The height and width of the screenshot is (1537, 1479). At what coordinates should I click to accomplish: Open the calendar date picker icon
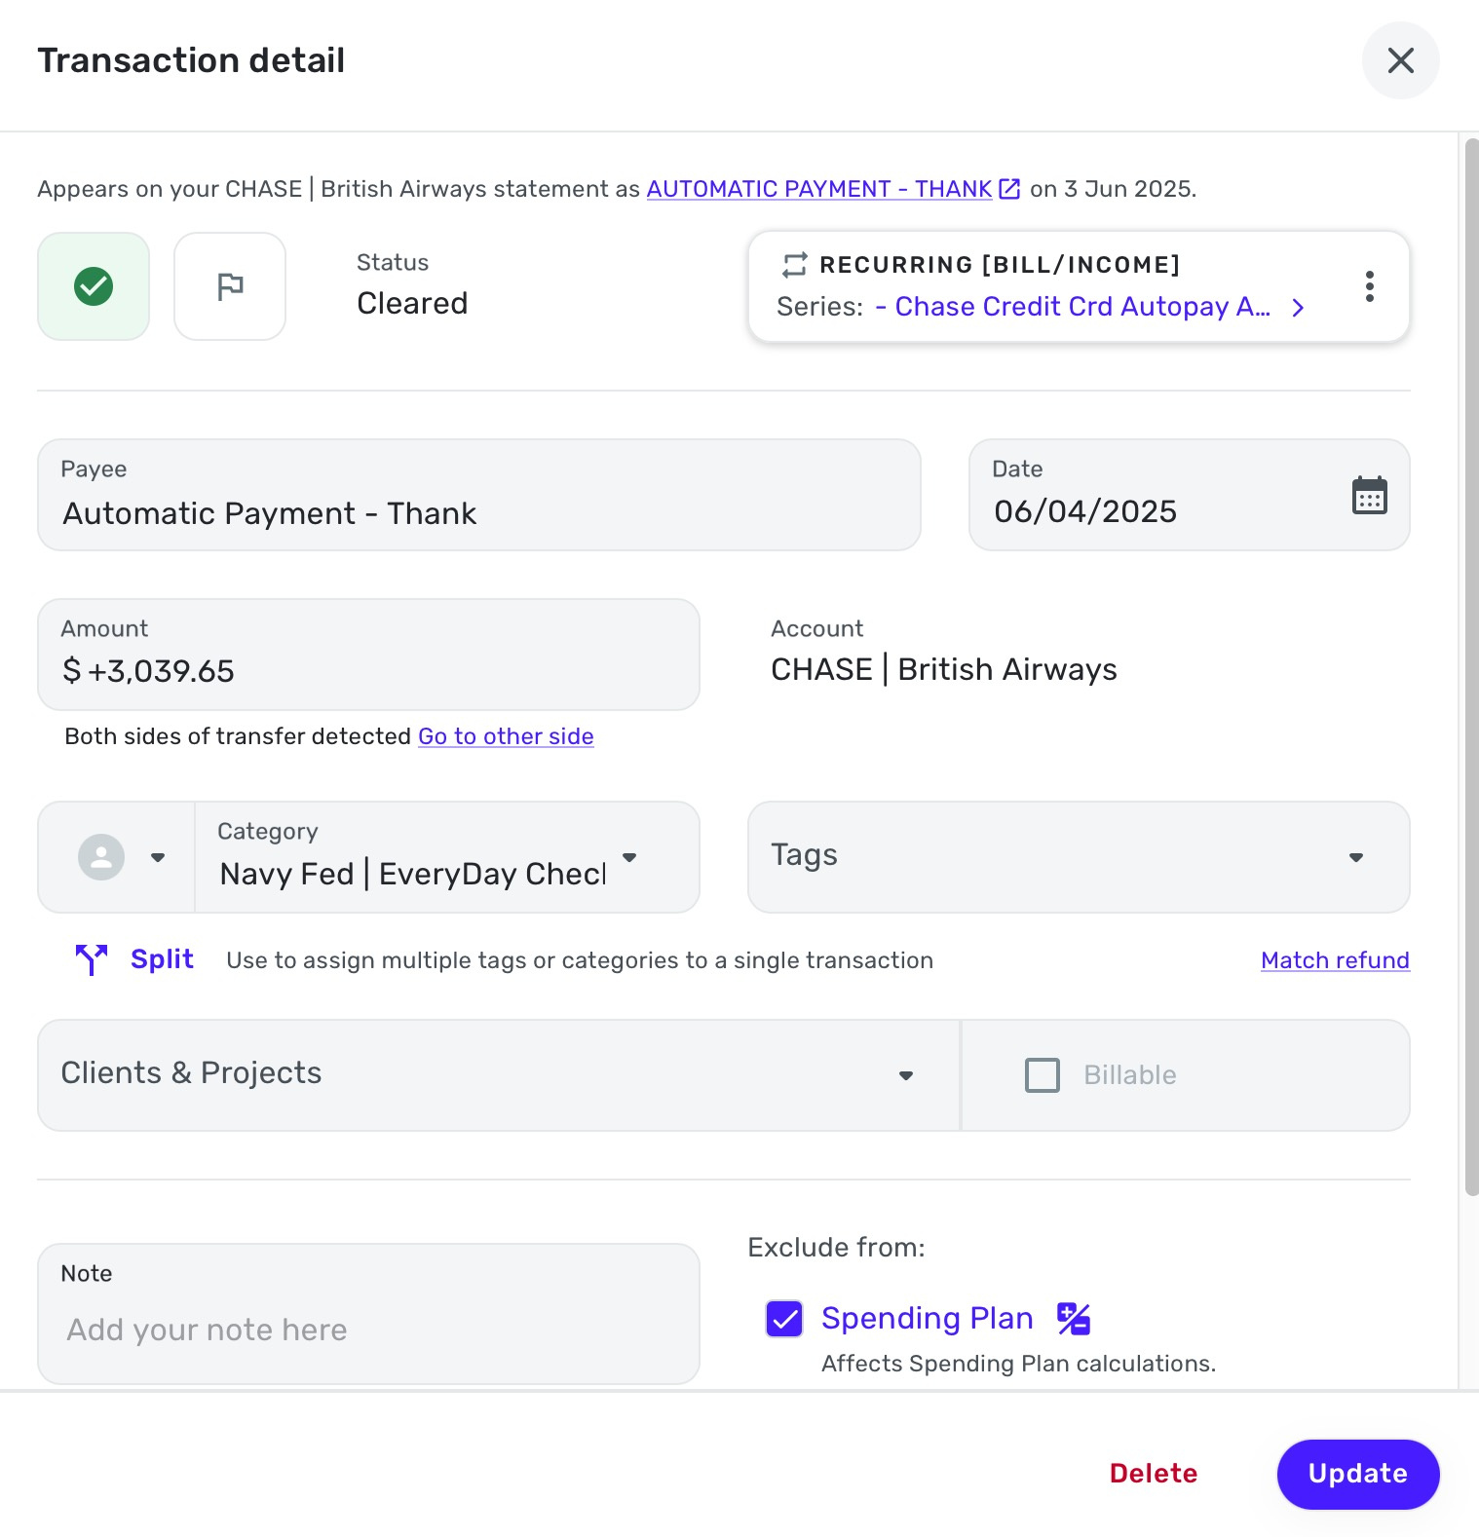[x=1370, y=495]
